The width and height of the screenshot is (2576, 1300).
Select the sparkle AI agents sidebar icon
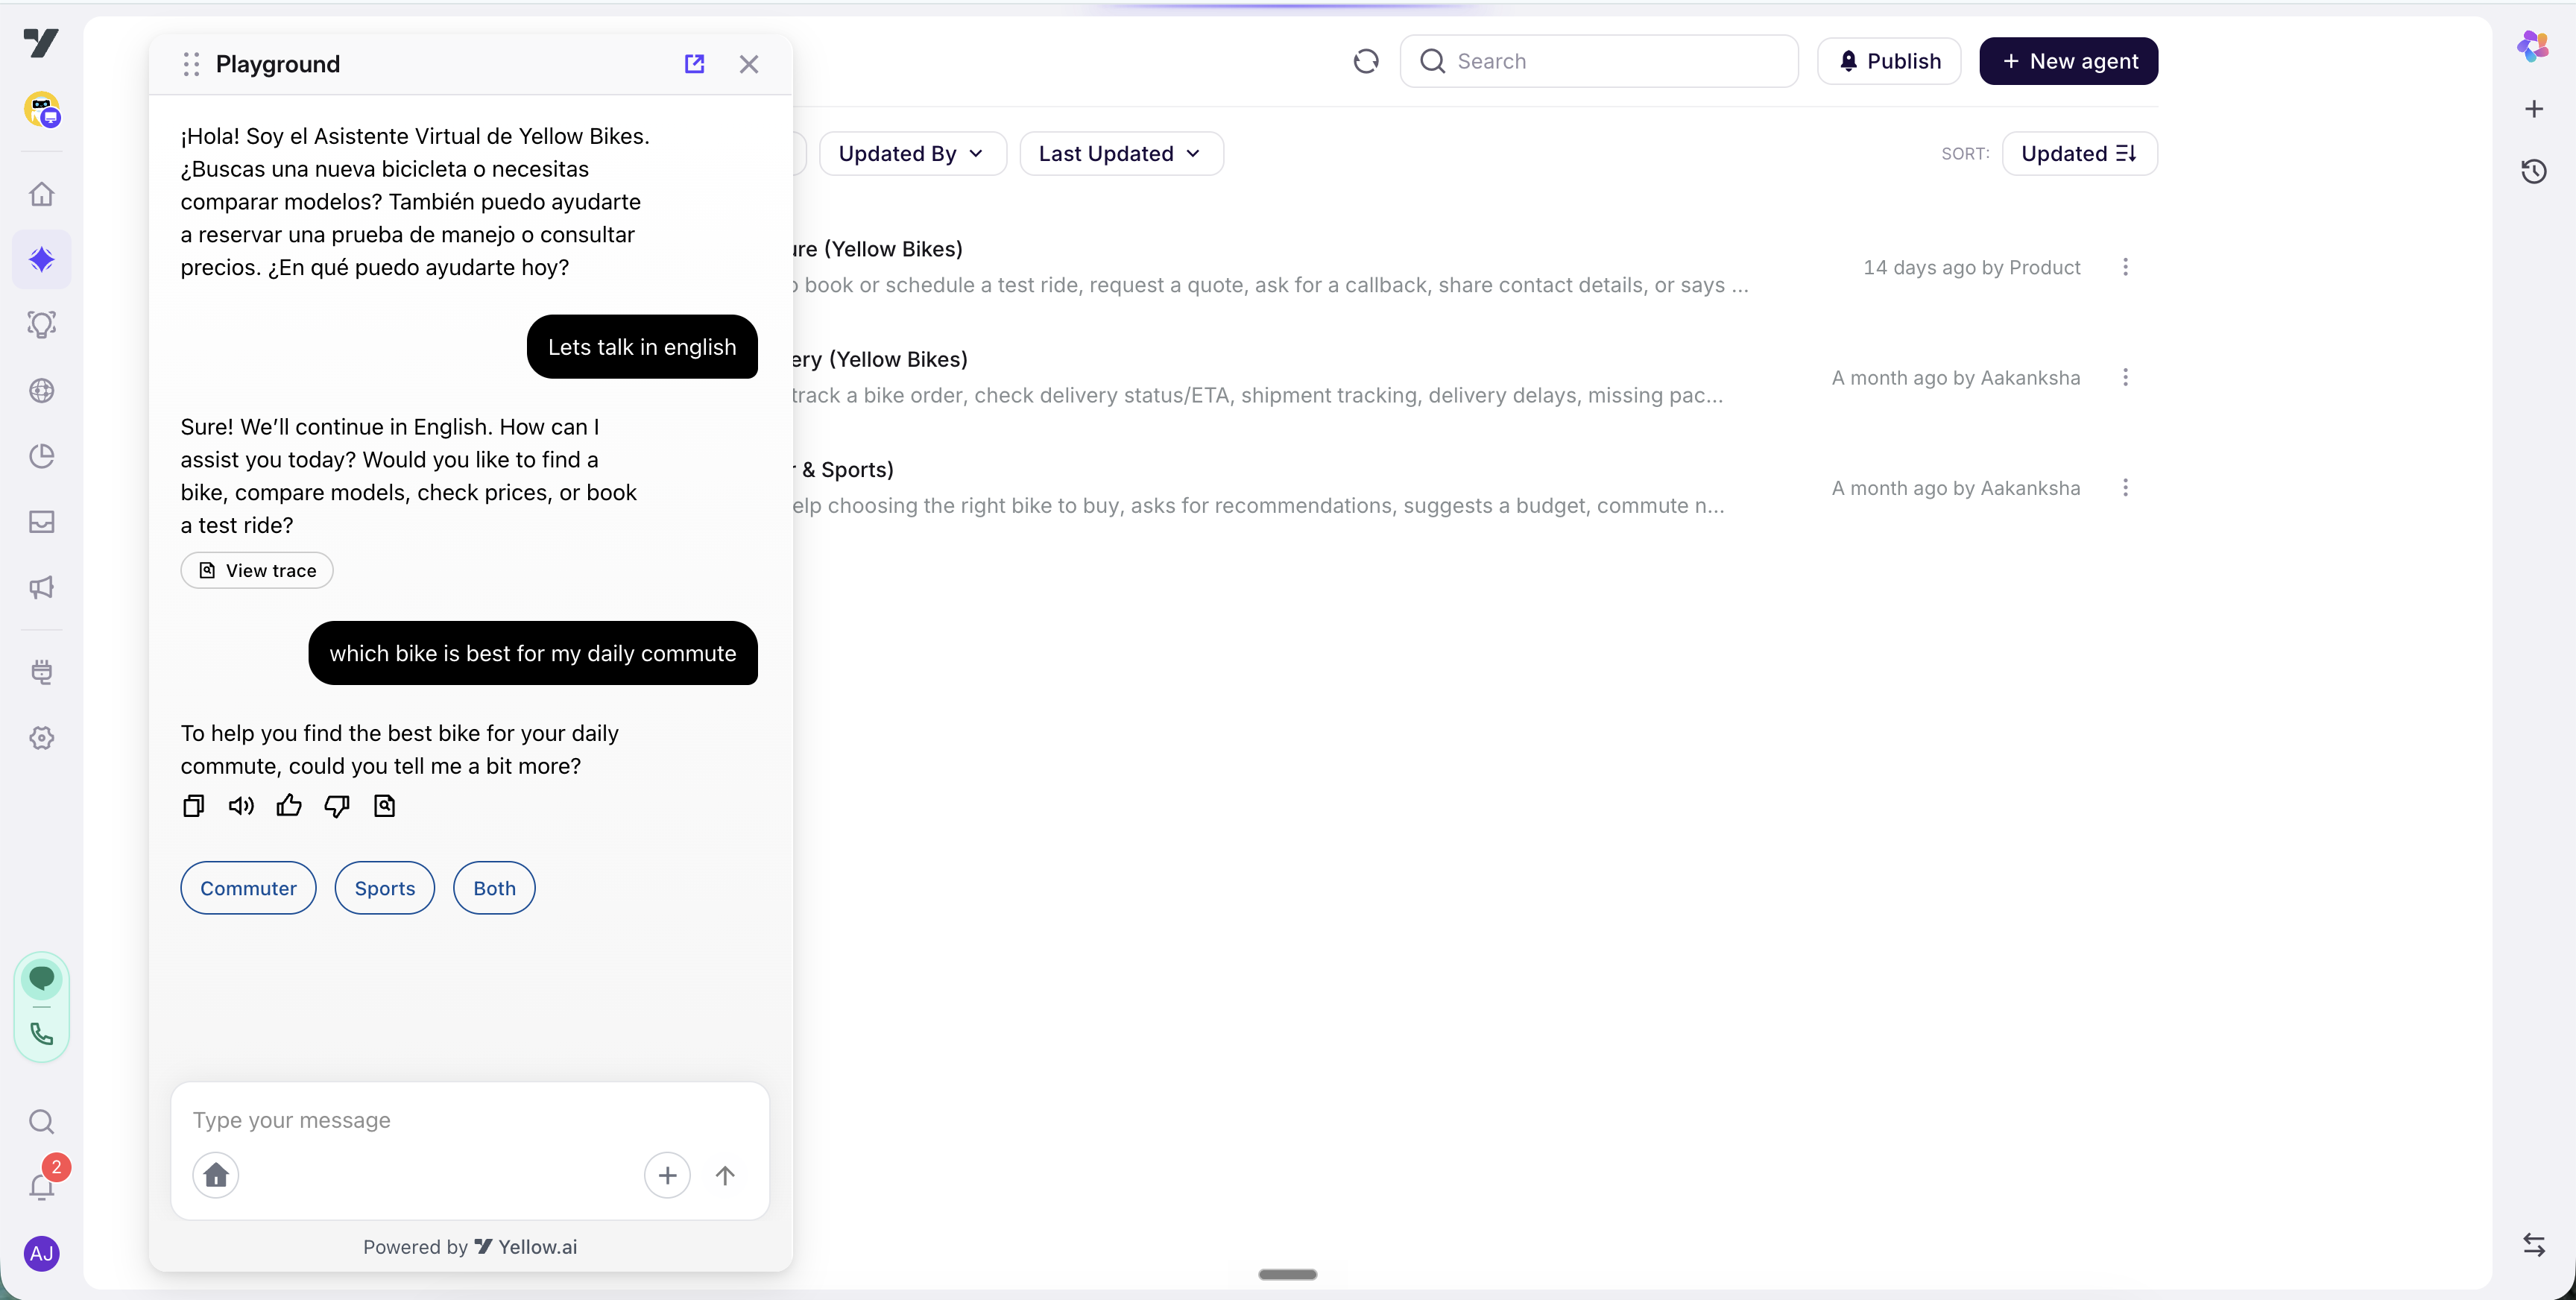coord(42,259)
